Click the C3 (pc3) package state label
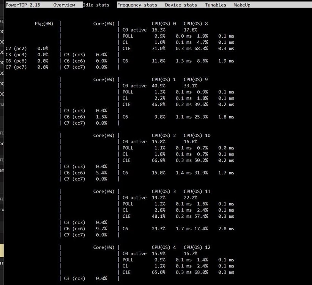Viewport: 312px width, 285px height. pos(16,55)
